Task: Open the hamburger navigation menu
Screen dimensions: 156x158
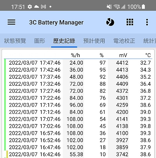Action: point(11,22)
